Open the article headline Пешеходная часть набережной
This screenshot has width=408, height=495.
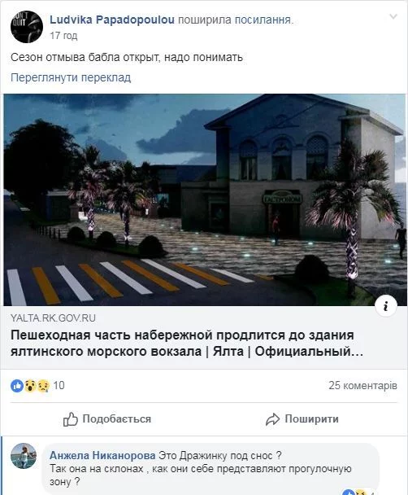point(187,343)
